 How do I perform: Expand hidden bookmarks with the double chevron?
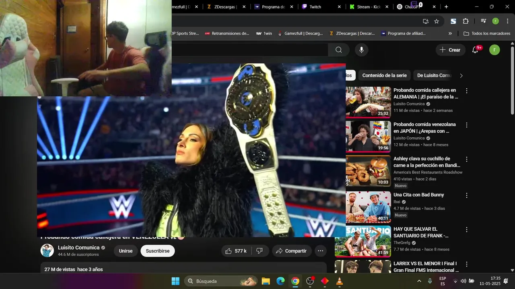click(450, 33)
